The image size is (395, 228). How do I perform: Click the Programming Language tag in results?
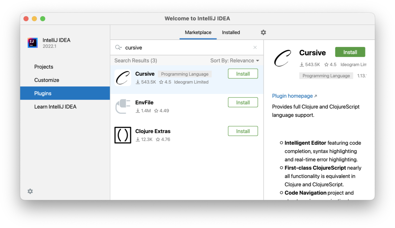(185, 74)
